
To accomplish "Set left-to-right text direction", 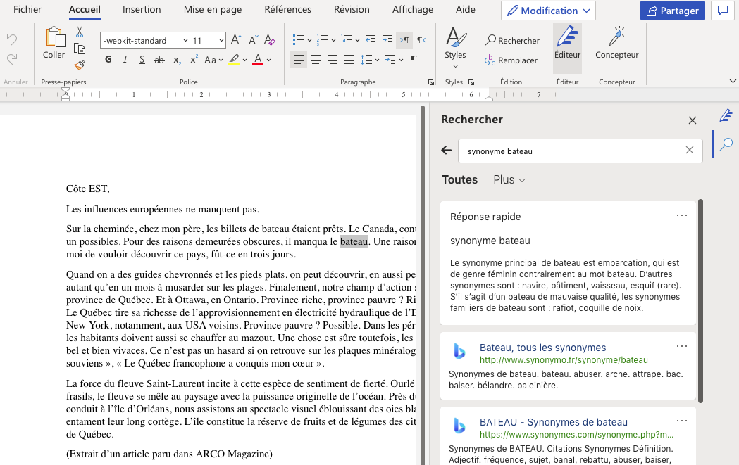I will [404, 40].
